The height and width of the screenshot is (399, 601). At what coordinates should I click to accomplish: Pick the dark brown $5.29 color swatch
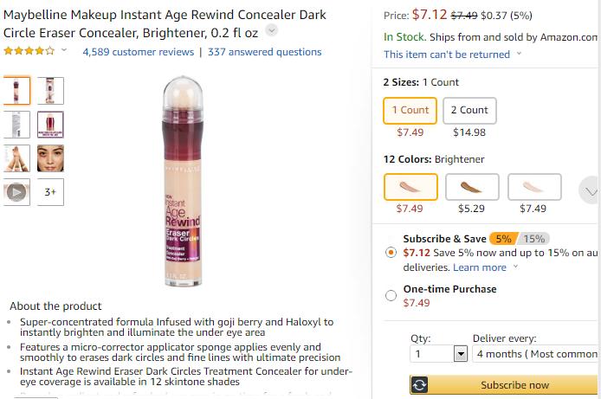point(471,187)
